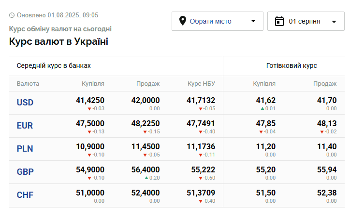The height and width of the screenshot is (208, 350).
Task: Select the '01 серпня' date field
Action: (x=304, y=21)
